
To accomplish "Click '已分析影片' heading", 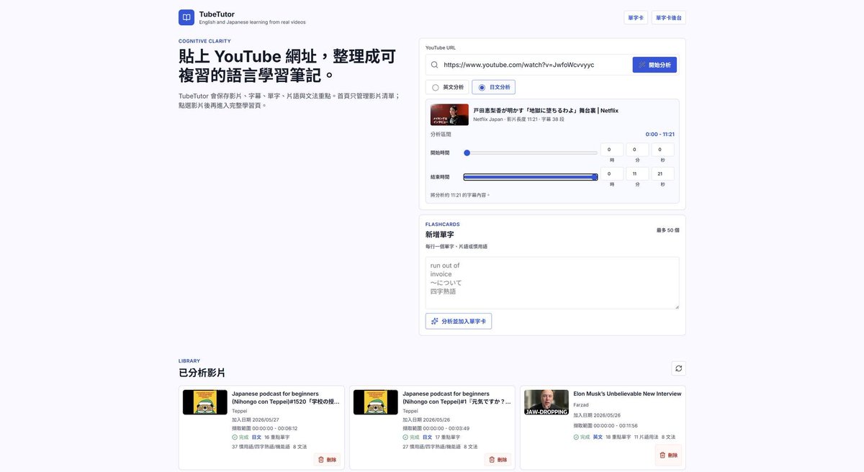I will (202, 373).
